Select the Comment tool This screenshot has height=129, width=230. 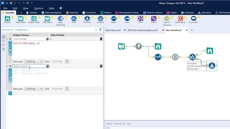click(x=193, y=20)
